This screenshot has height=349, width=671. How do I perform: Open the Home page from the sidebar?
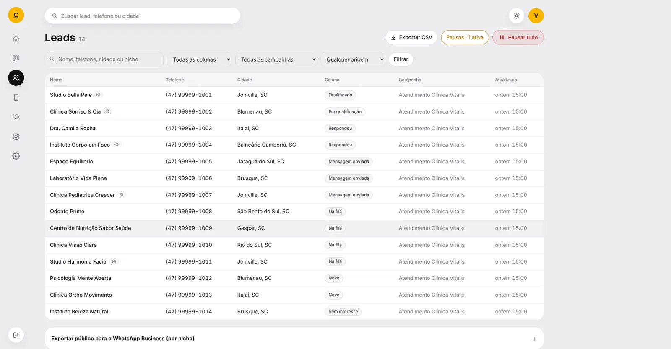pyautogui.click(x=16, y=39)
